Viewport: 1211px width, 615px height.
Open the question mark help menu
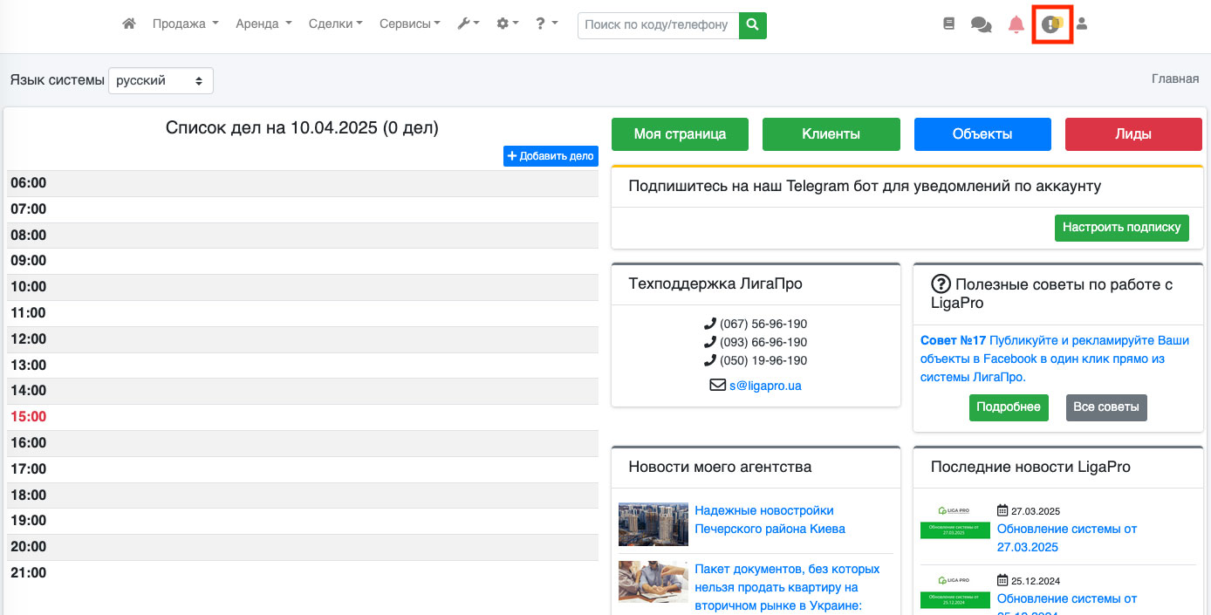point(546,24)
